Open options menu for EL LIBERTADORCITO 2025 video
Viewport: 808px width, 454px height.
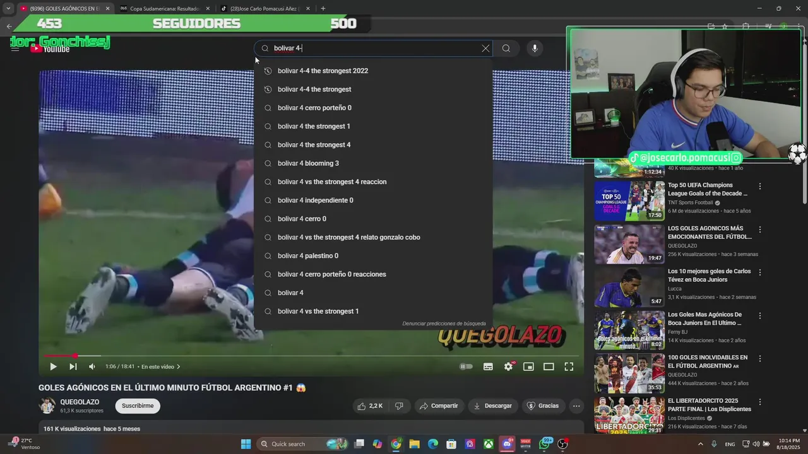coord(760,402)
